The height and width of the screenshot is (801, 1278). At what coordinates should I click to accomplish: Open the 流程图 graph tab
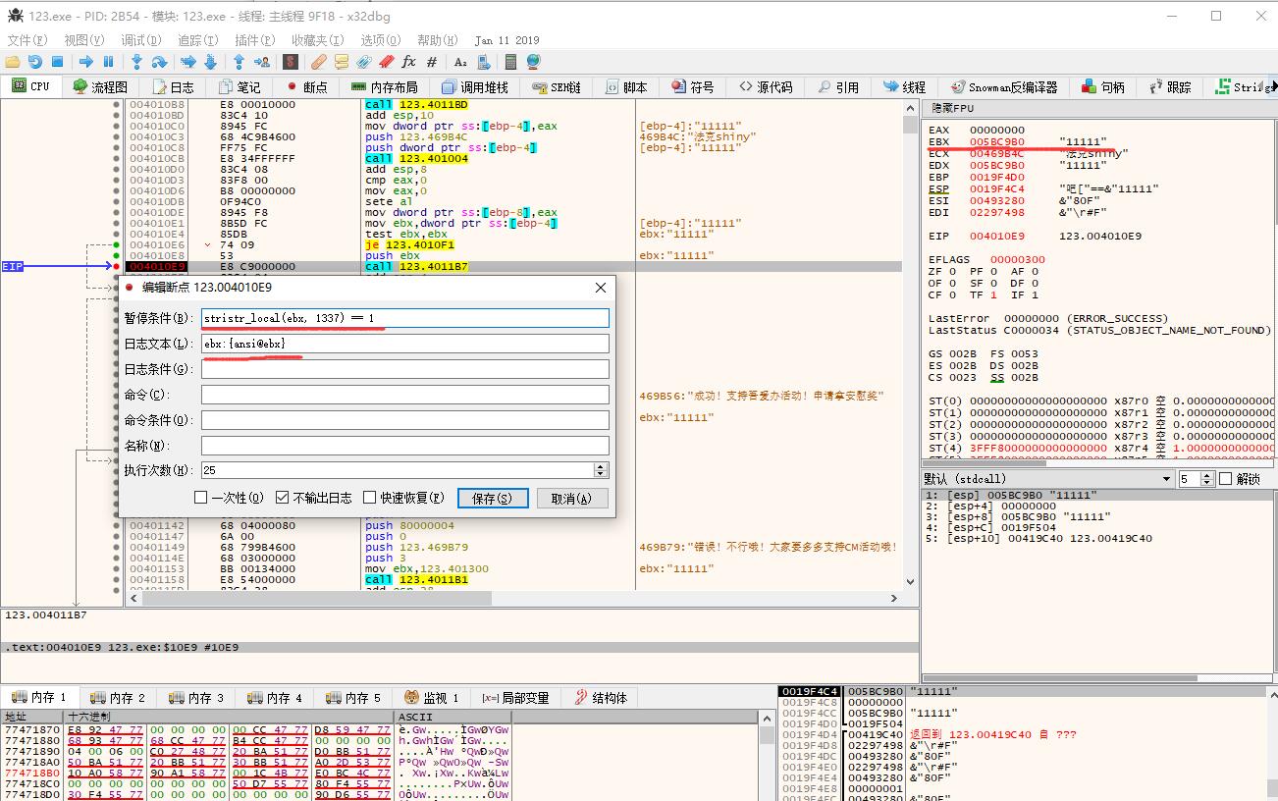pos(100,86)
